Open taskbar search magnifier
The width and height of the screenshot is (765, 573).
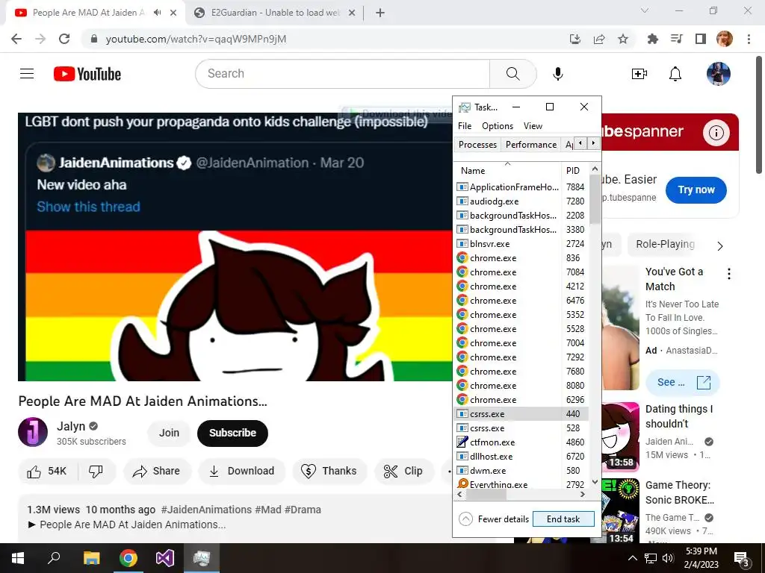(x=54, y=558)
